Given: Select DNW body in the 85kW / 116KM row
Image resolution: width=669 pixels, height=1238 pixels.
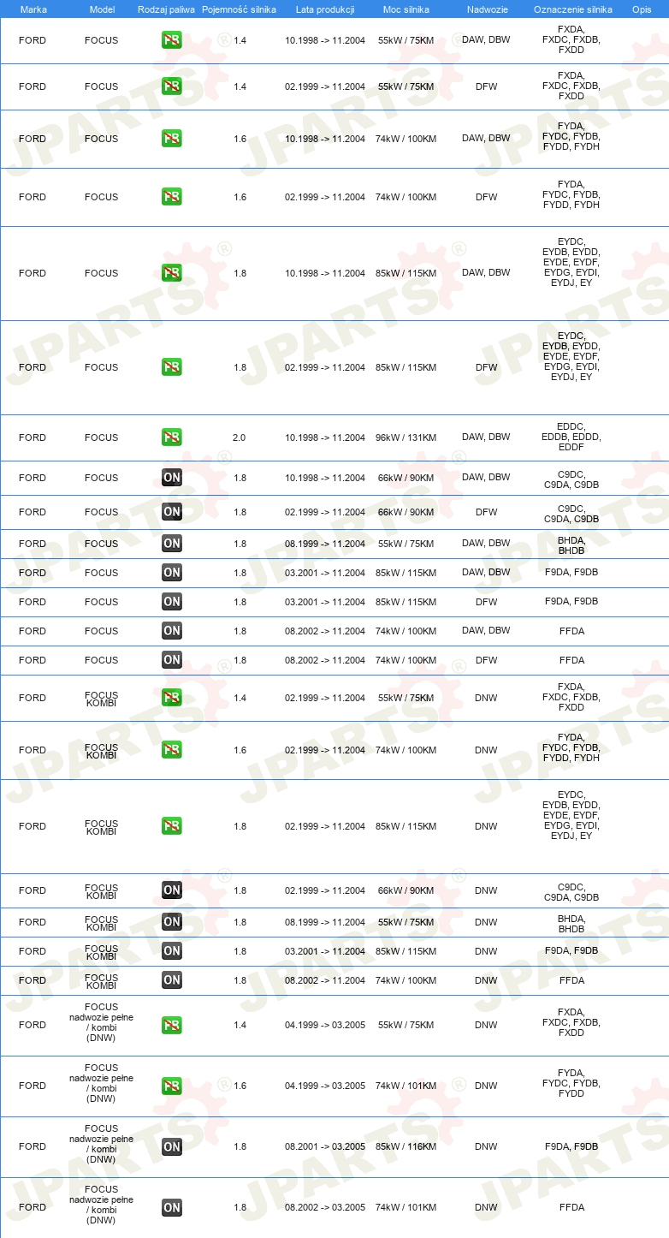Looking at the screenshot, I should click(486, 1146).
